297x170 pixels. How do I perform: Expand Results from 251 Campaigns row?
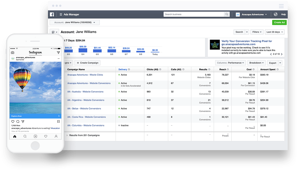click(x=67, y=135)
